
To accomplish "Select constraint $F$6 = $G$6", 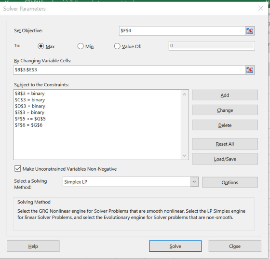I will (28, 125).
